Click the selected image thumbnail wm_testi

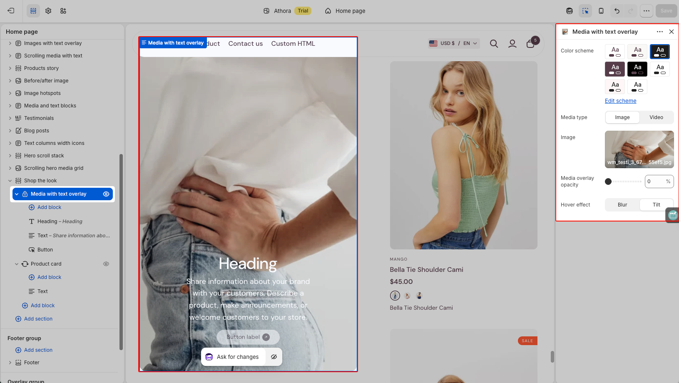639,149
